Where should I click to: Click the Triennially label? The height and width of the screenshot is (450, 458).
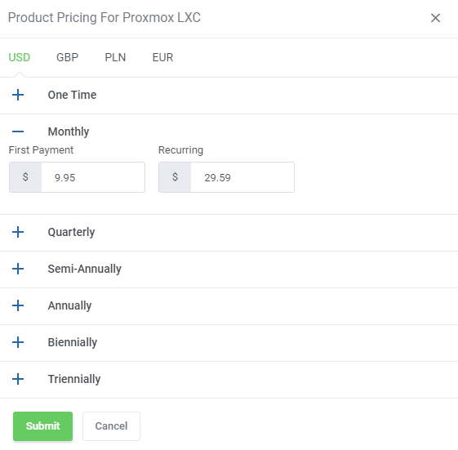[74, 379]
